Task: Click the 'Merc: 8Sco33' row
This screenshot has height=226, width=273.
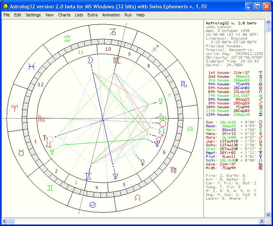Action: tap(234, 130)
